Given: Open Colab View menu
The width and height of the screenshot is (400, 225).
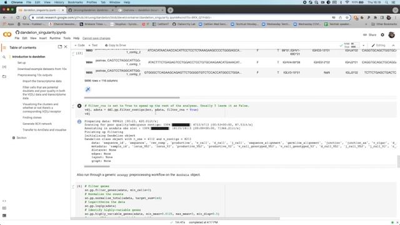Looking at the screenshot, I should tap(33, 38).
